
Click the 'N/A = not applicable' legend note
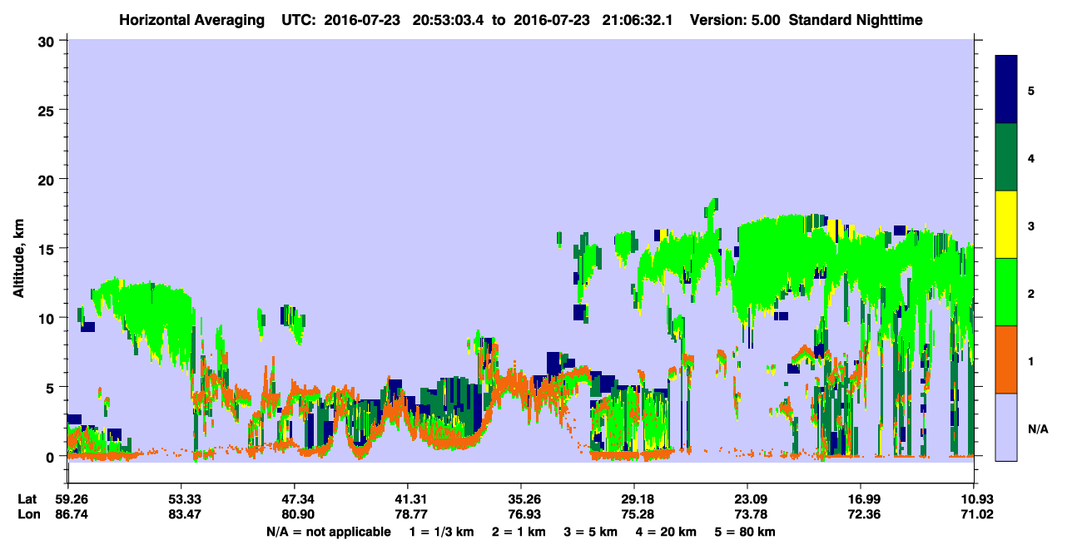329,532
